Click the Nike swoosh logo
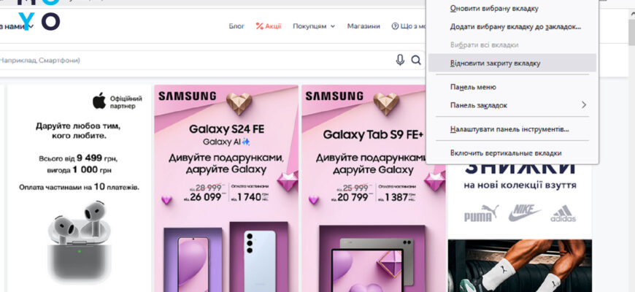 524,212
